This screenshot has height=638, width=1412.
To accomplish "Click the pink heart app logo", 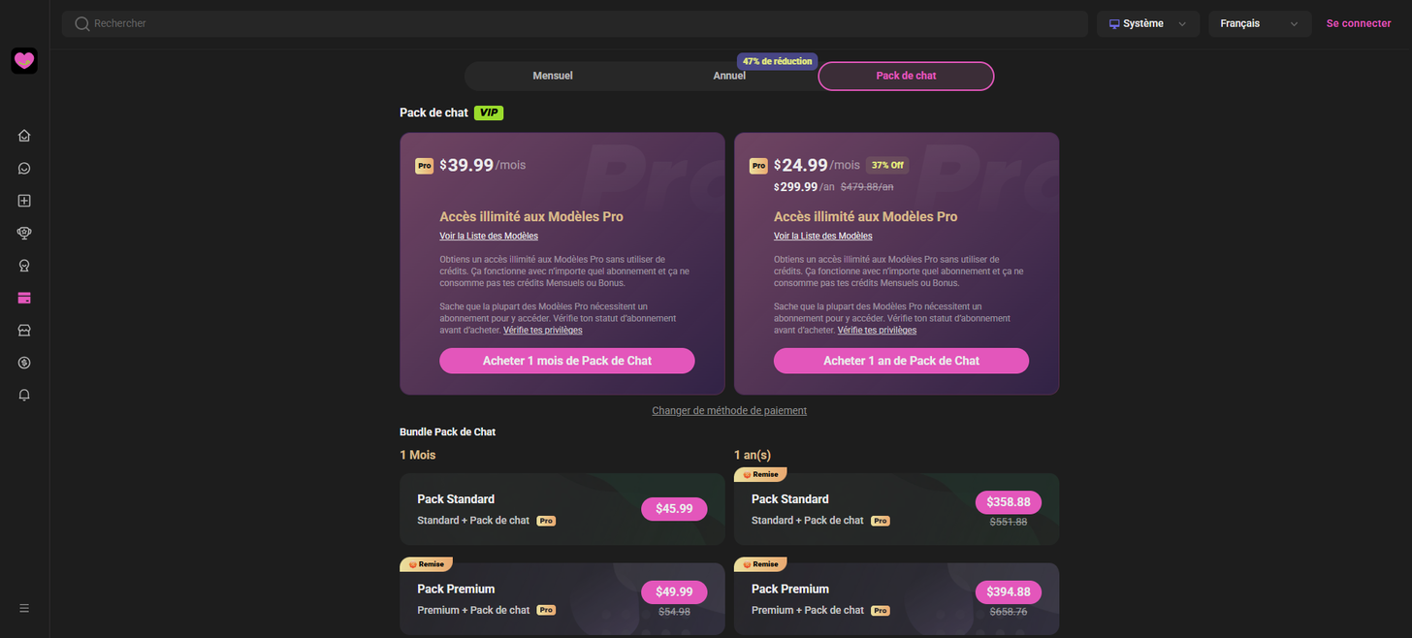I will click(24, 60).
